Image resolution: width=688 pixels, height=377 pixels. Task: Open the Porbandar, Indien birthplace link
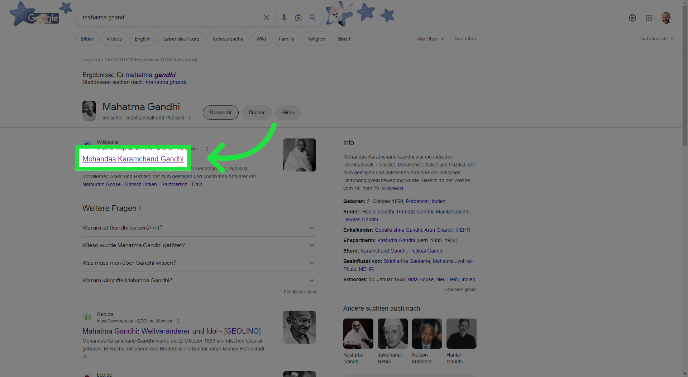[425, 201]
